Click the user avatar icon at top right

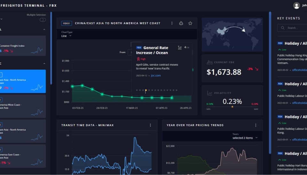(296, 5)
